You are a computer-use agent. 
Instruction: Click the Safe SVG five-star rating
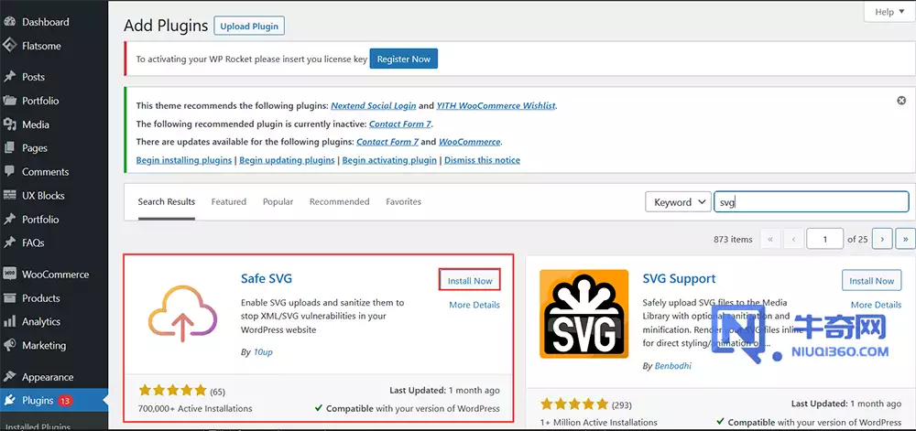click(172, 390)
